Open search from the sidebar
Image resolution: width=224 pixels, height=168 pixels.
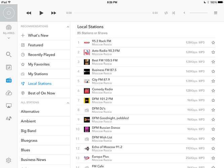[x=9, y=54]
